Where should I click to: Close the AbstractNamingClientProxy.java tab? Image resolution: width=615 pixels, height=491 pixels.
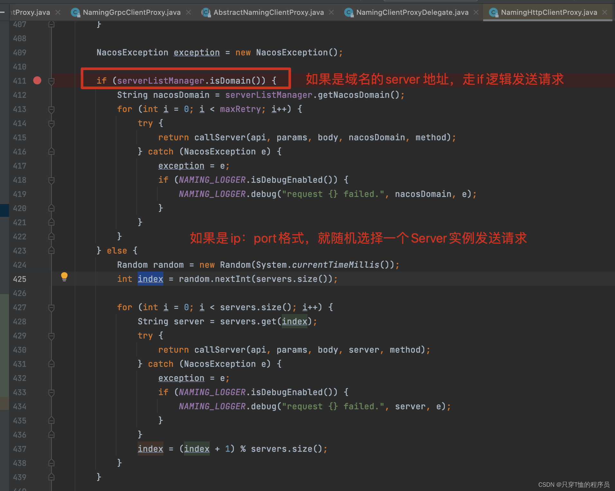point(331,12)
